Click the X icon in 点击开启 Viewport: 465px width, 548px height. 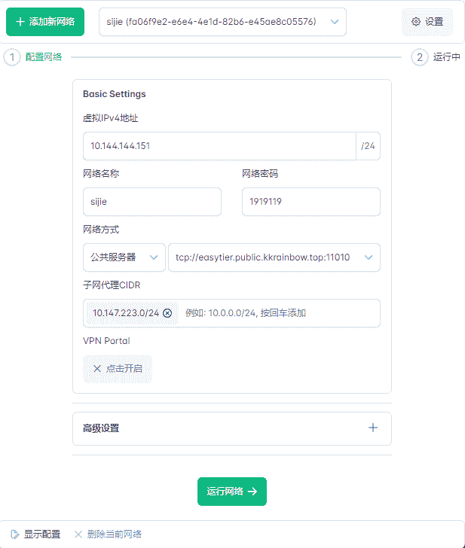tap(96, 369)
